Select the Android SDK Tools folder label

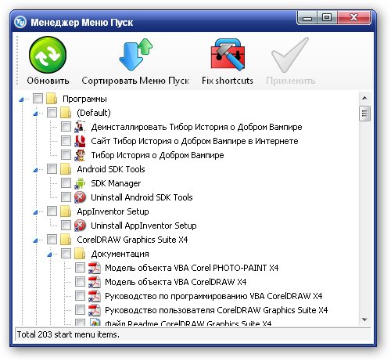coord(111,169)
